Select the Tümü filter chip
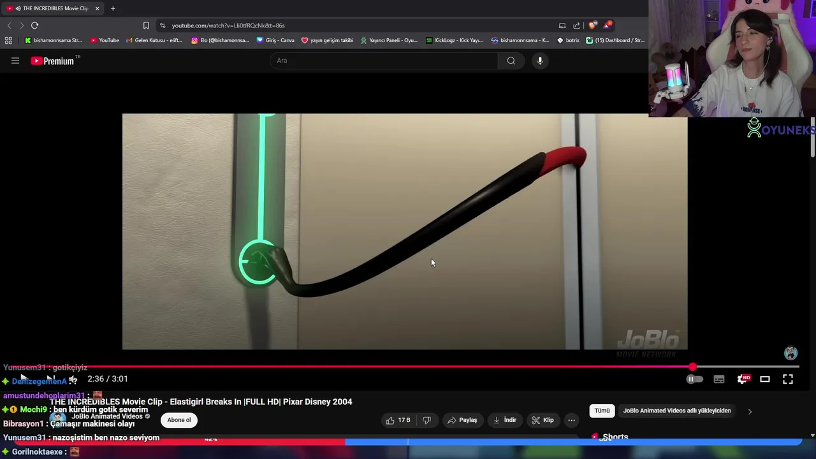 602,411
